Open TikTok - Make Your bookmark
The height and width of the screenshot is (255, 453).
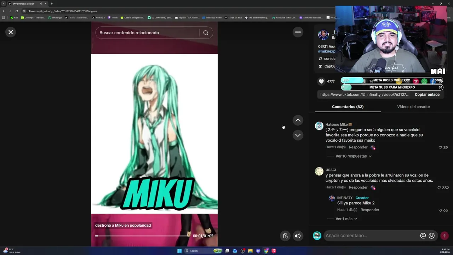tap(76, 18)
